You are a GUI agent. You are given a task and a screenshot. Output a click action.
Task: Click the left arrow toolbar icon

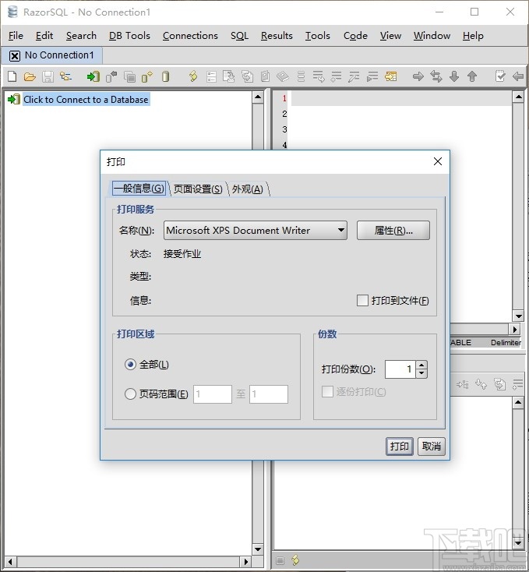click(517, 76)
